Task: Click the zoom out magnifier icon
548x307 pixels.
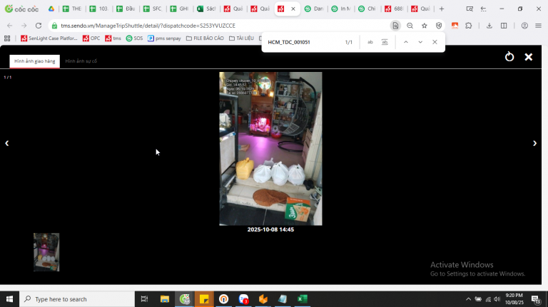Action: click(410, 26)
